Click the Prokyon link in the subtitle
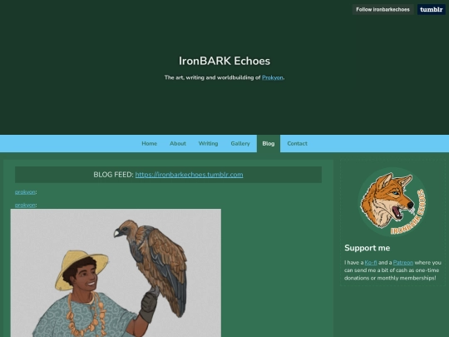 tap(273, 77)
